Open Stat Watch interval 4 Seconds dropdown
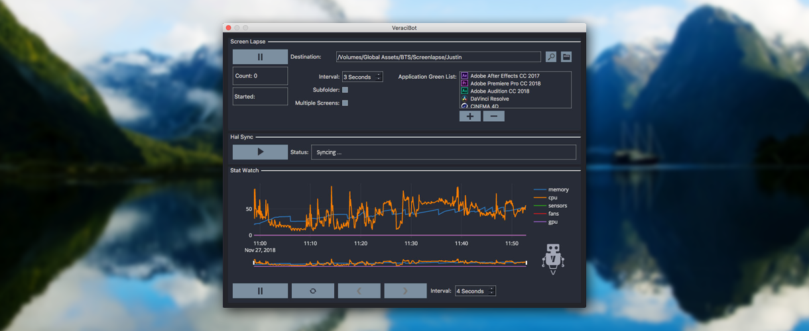 tap(475, 291)
